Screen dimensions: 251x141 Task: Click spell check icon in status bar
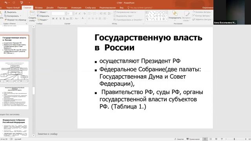tap(11, 139)
